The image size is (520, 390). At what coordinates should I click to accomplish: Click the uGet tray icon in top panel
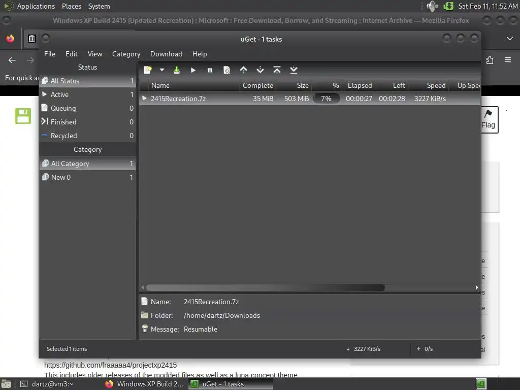coord(448,6)
